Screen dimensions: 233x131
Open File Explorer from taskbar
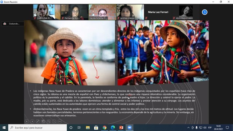point(88,128)
